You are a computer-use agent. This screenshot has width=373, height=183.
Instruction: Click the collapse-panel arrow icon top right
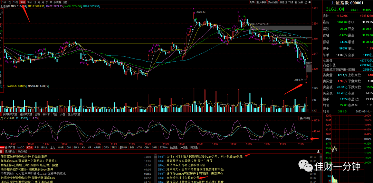pos(310,2)
